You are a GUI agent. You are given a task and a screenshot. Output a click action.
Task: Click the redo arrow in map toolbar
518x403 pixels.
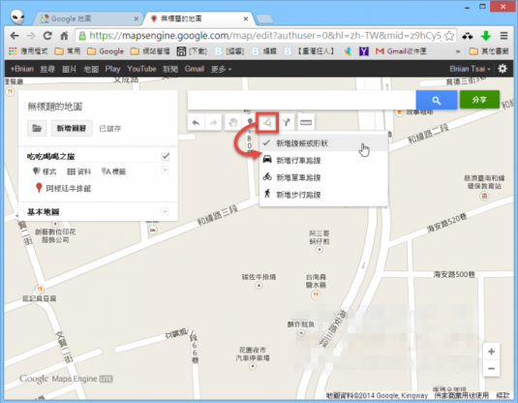coord(213,123)
